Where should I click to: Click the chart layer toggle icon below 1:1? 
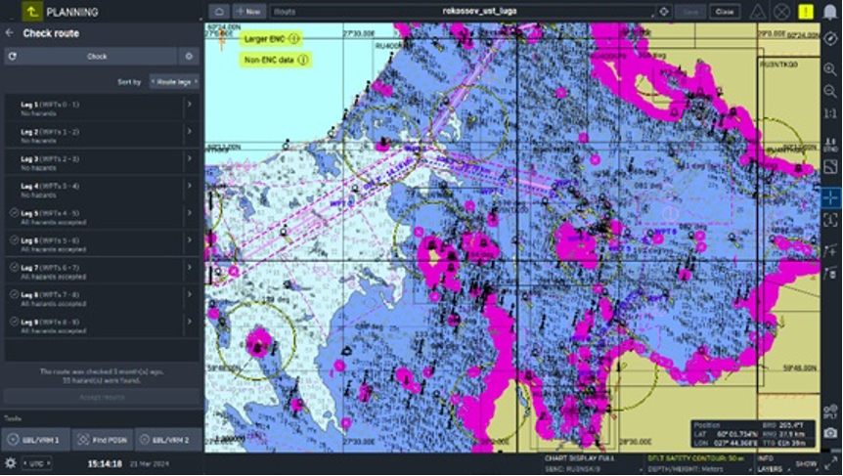coord(830,145)
